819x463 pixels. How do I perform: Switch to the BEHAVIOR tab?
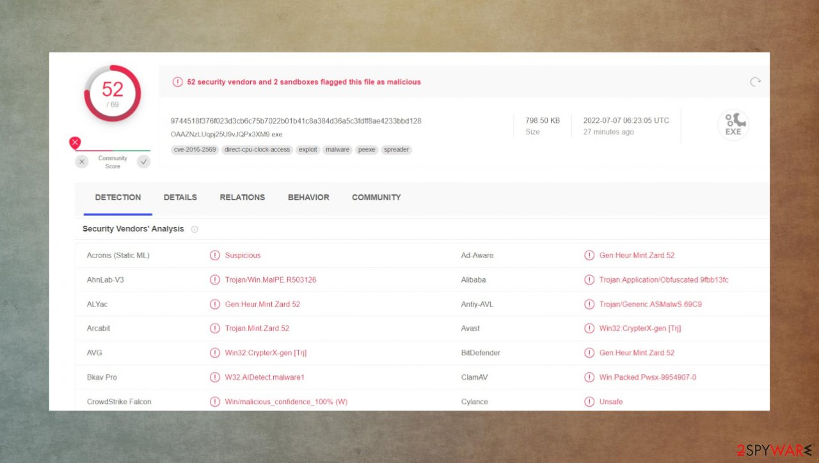308,198
